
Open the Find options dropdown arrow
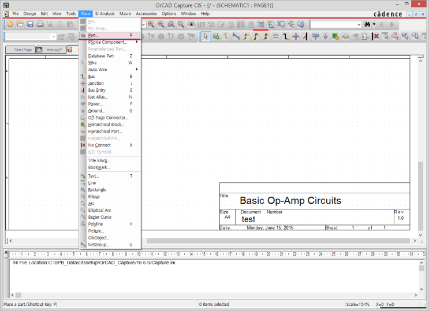pos(374,24)
